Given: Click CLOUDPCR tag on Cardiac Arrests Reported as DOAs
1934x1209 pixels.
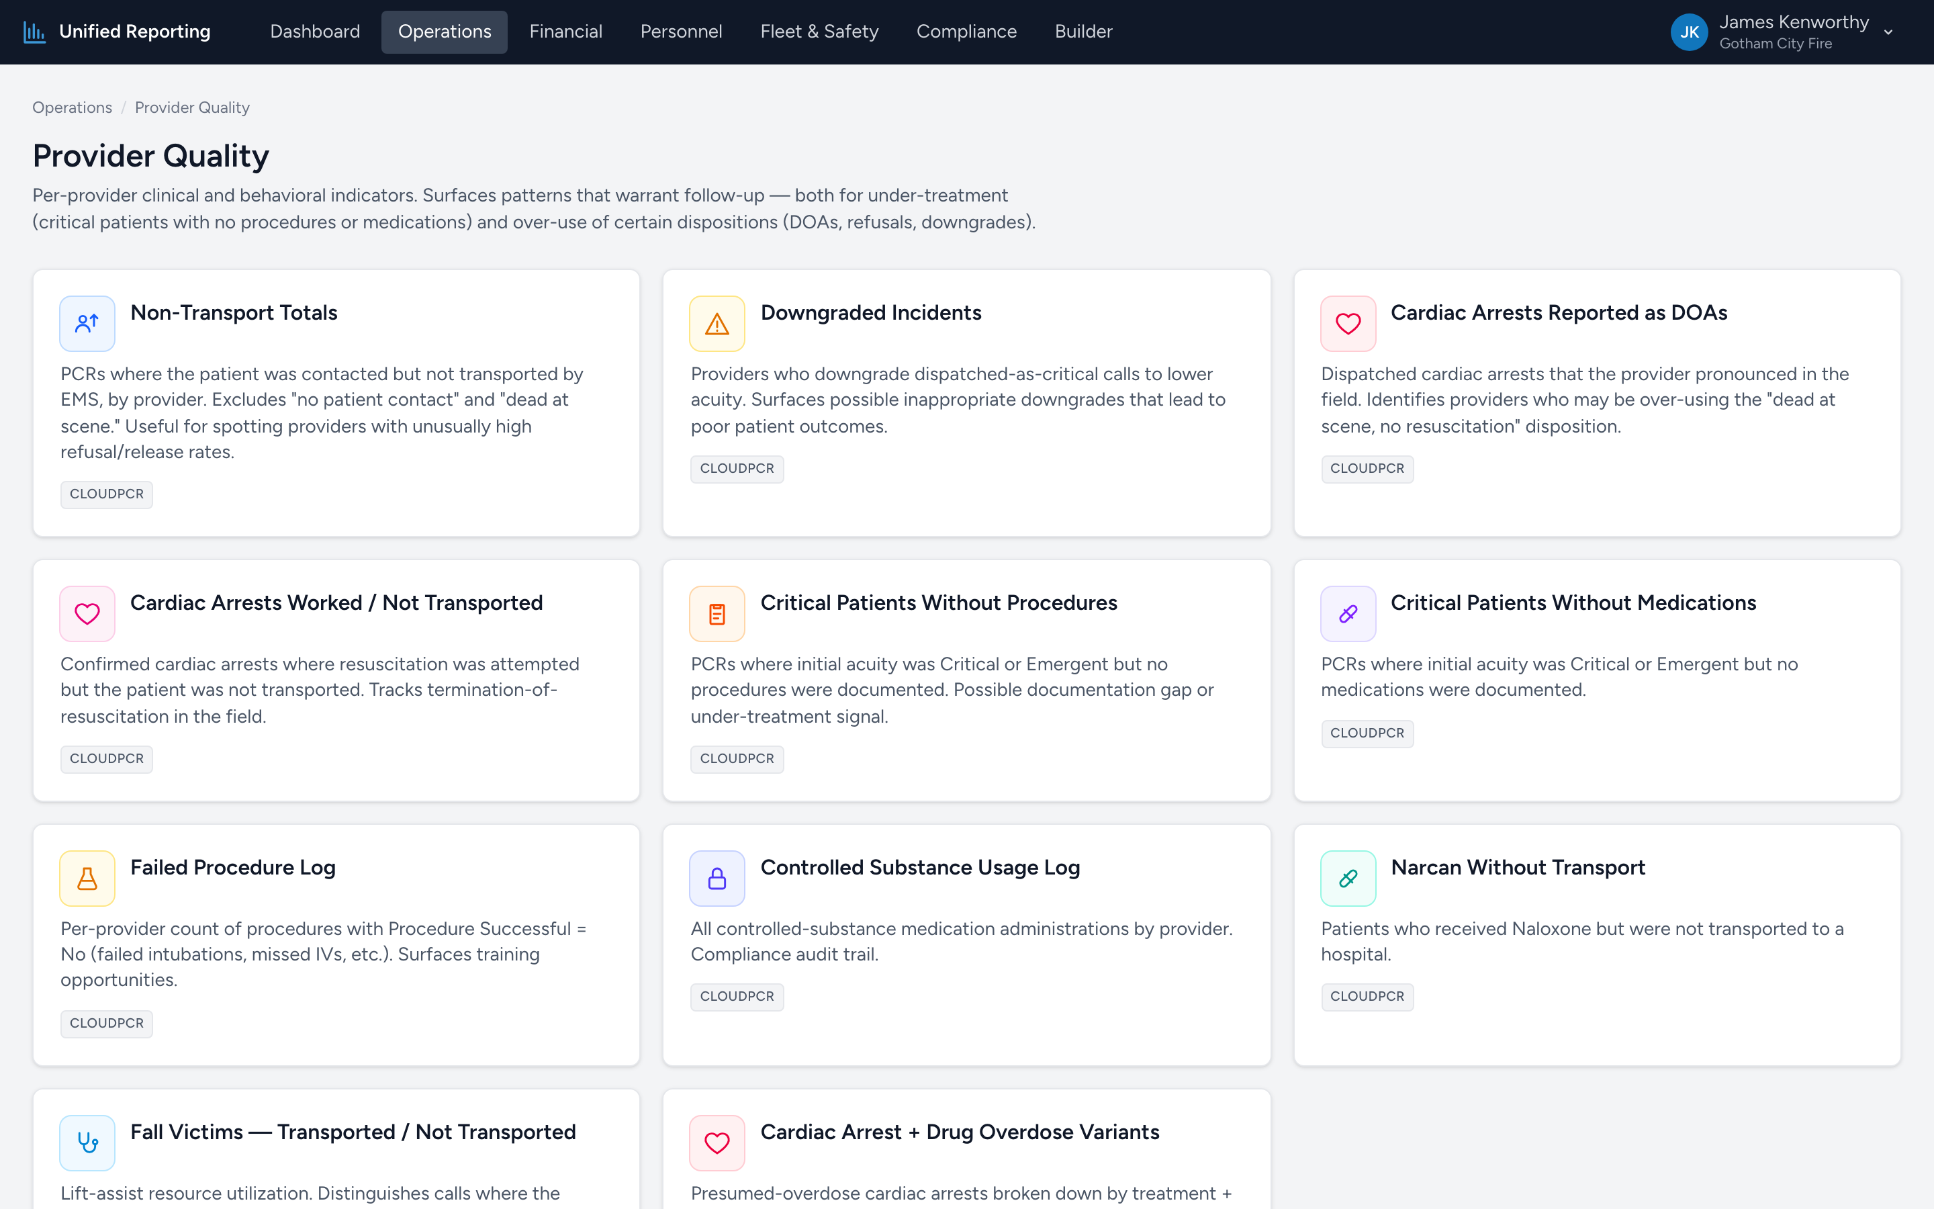Looking at the screenshot, I should (1367, 469).
